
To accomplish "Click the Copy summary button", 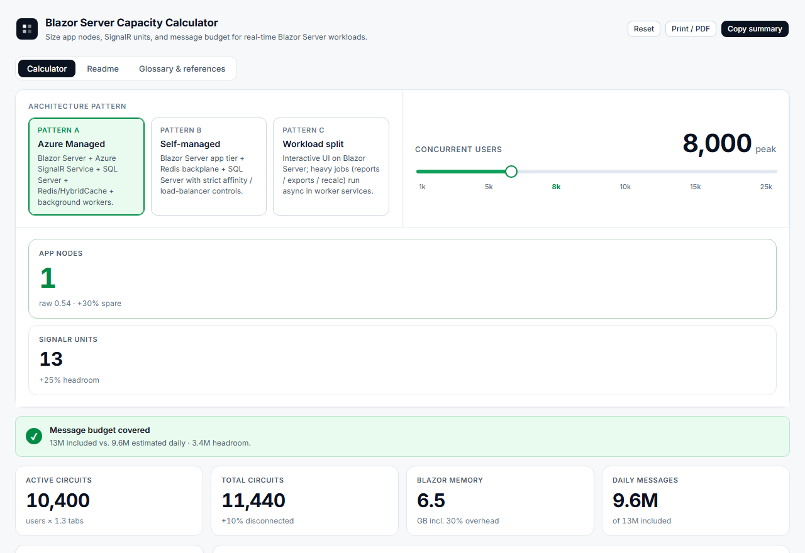I will [755, 29].
